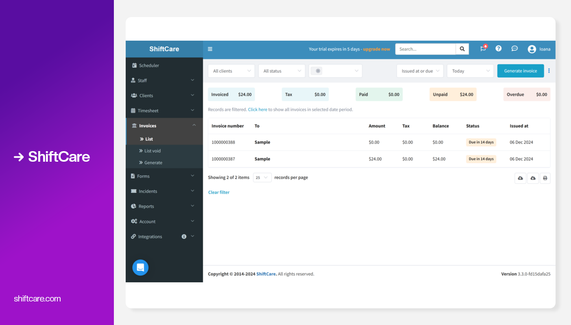Click the Timesheet calendar icon
The image size is (571, 325).
point(133,110)
